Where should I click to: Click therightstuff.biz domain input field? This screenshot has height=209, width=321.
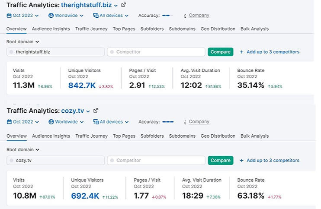(55, 52)
